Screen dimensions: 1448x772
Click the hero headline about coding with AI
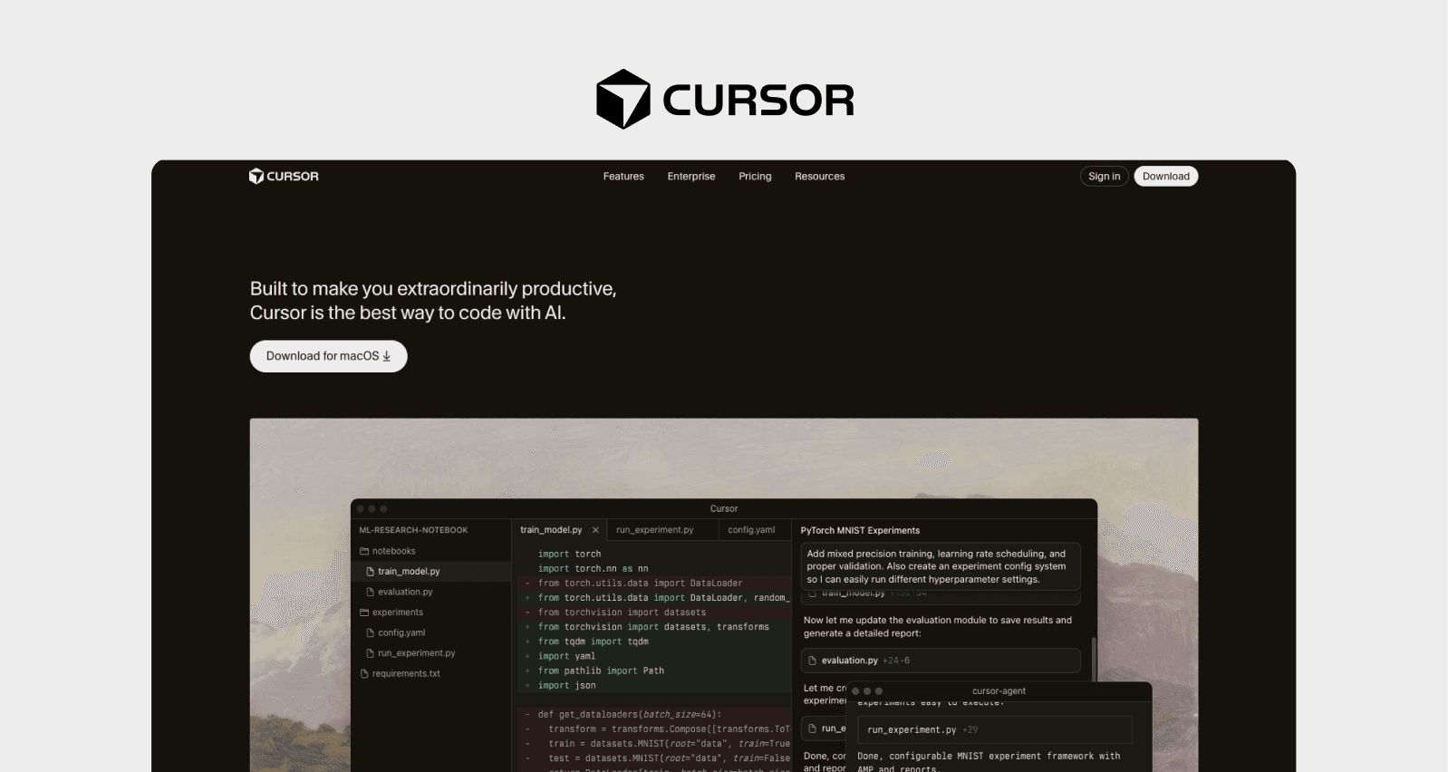[433, 301]
